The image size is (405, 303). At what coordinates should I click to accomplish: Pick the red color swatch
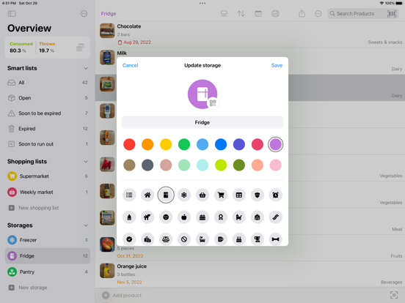[129, 144]
